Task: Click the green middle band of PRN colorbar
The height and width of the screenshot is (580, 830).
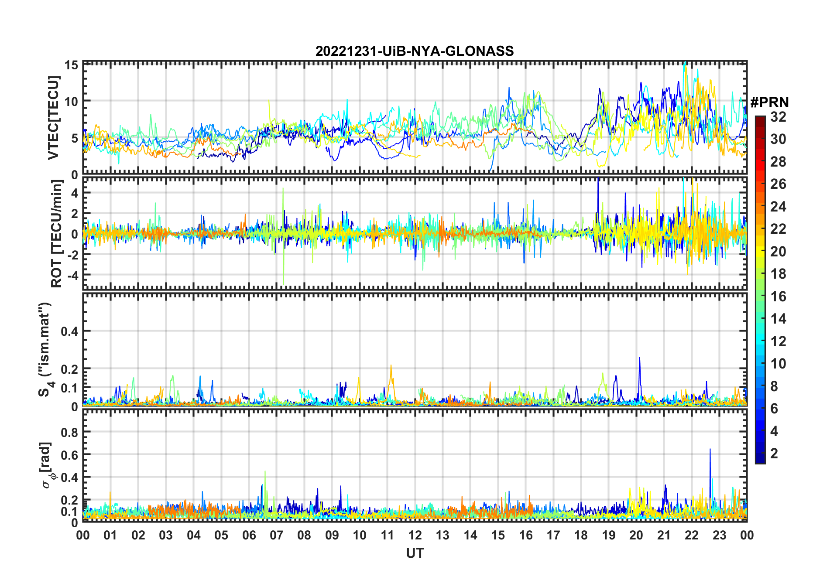Action: coord(760,290)
